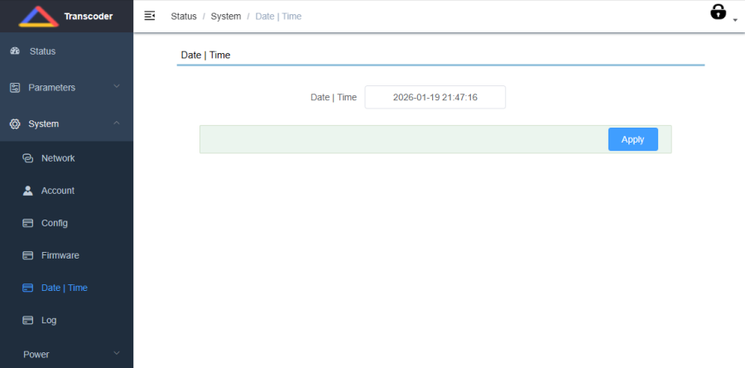Click the Date | Time input field
Image resolution: width=745 pixels, height=368 pixels.
tap(435, 97)
